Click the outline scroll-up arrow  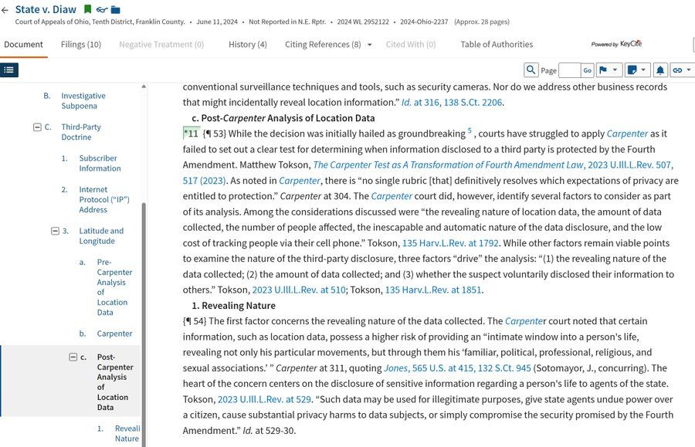(144, 86)
